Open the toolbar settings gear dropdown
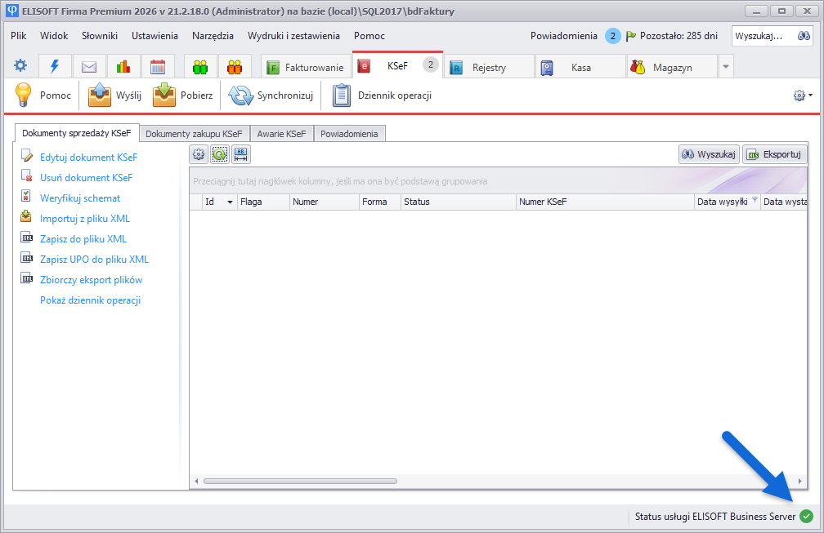 click(803, 95)
